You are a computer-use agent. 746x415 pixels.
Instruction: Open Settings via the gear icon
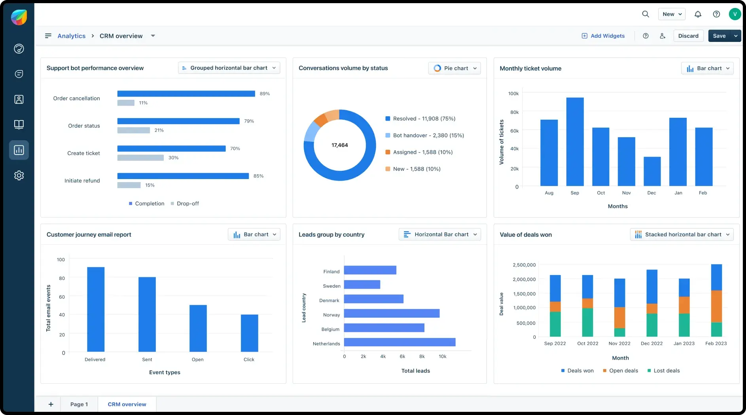click(19, 175)
